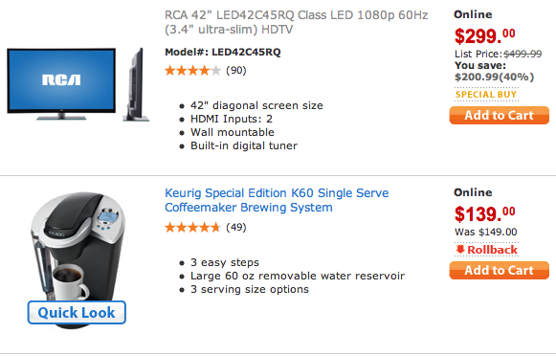Viewport: 556px width, 356px height.
Task: Click the RCA TV side profile image
Action: pyautogui.click(x=137, y=84)
